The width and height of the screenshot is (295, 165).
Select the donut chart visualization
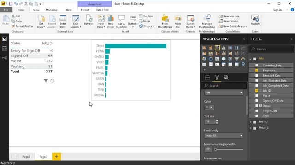tap(211, 59)
